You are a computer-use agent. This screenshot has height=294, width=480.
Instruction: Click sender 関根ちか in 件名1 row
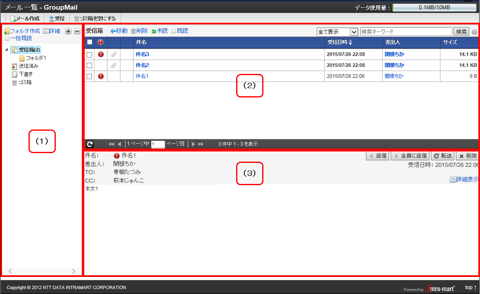point(394,76)
